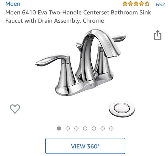Viewport: 168px width, 156px height.
Task: Click the half-filled fifth rating star
Action: point(147,4)
